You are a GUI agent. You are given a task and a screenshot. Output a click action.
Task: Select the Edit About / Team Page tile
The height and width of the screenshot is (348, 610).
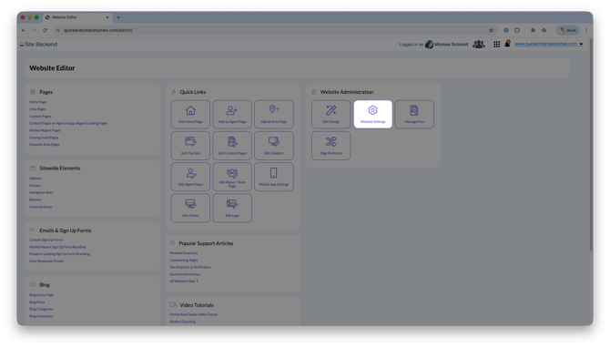pos(232,177)
